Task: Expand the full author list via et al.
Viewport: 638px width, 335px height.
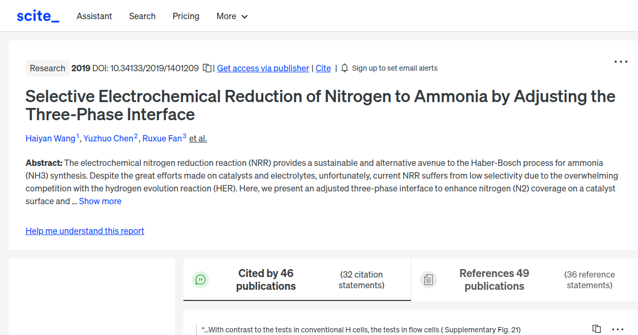Action: (198, 138)
